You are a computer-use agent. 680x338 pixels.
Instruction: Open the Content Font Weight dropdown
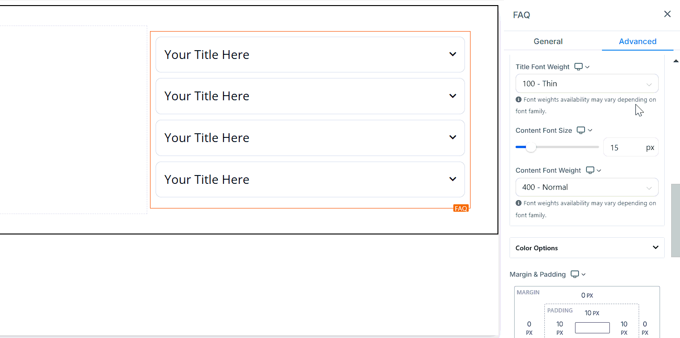pos(587,187)
